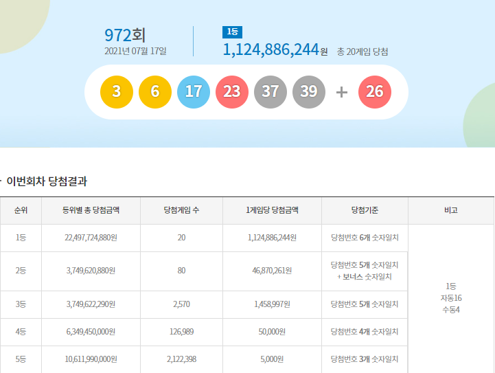
Task: Click the 자동16 note in the 비고 column
Action: click(x=451, y=298)
